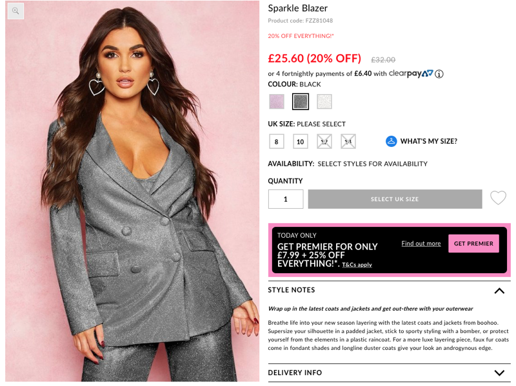Collapse the Style Notes section
This screenshot has width=516, height=386.
click(499, 291)
